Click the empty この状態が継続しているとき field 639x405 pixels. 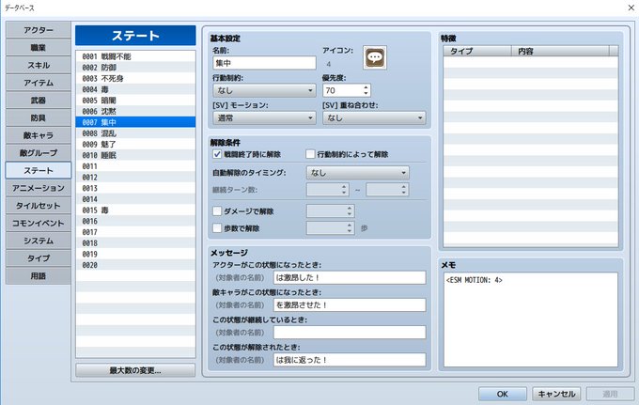click(x=350, y=332)
